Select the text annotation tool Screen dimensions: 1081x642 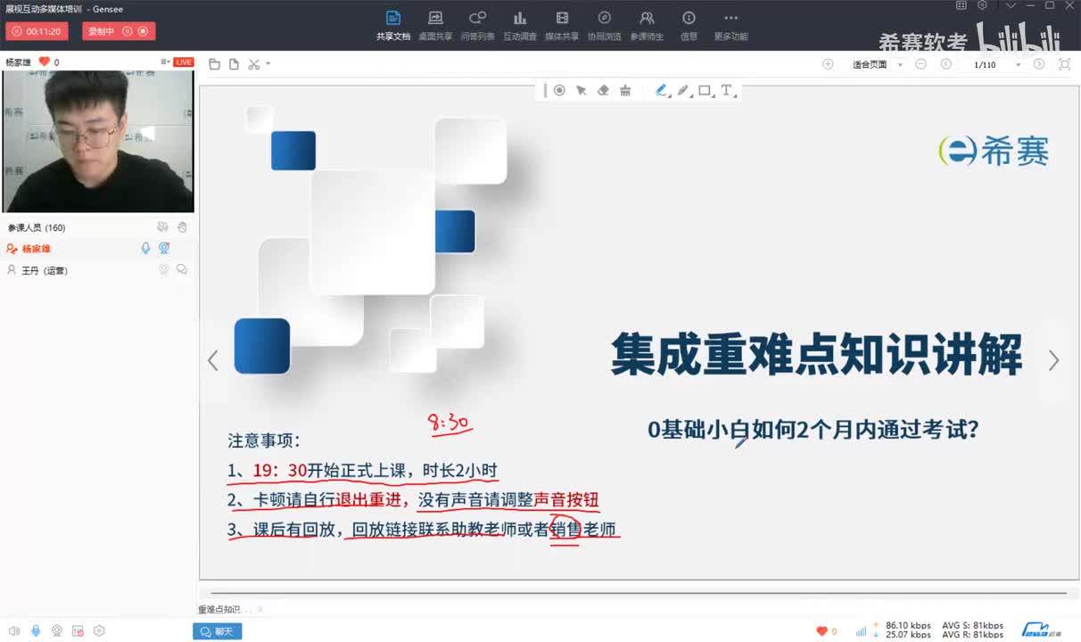[726, 90]
